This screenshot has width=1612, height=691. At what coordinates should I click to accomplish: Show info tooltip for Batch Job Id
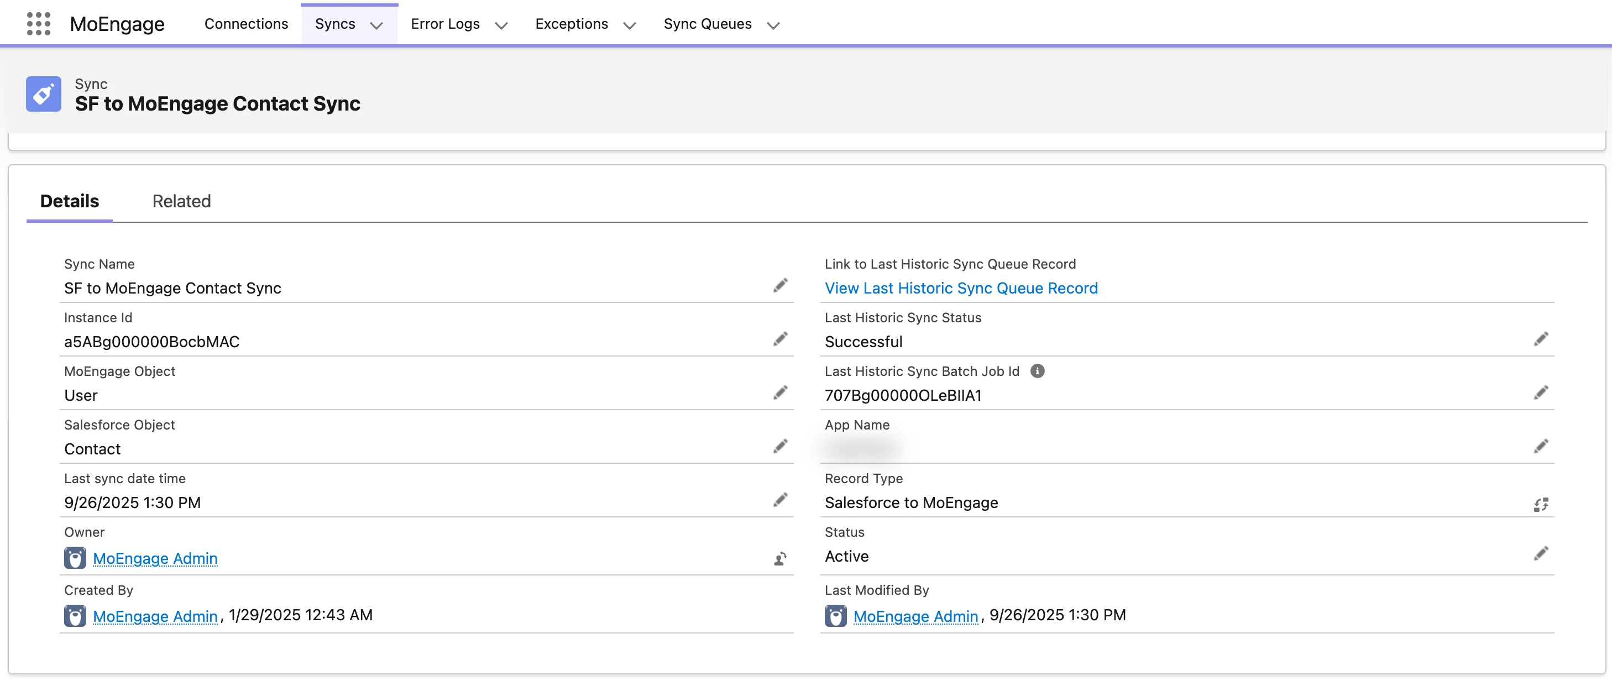point(1037,371)
